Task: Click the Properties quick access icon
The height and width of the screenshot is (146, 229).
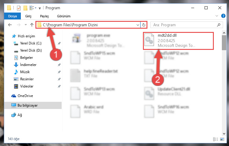Action: [x=19, y=8]
